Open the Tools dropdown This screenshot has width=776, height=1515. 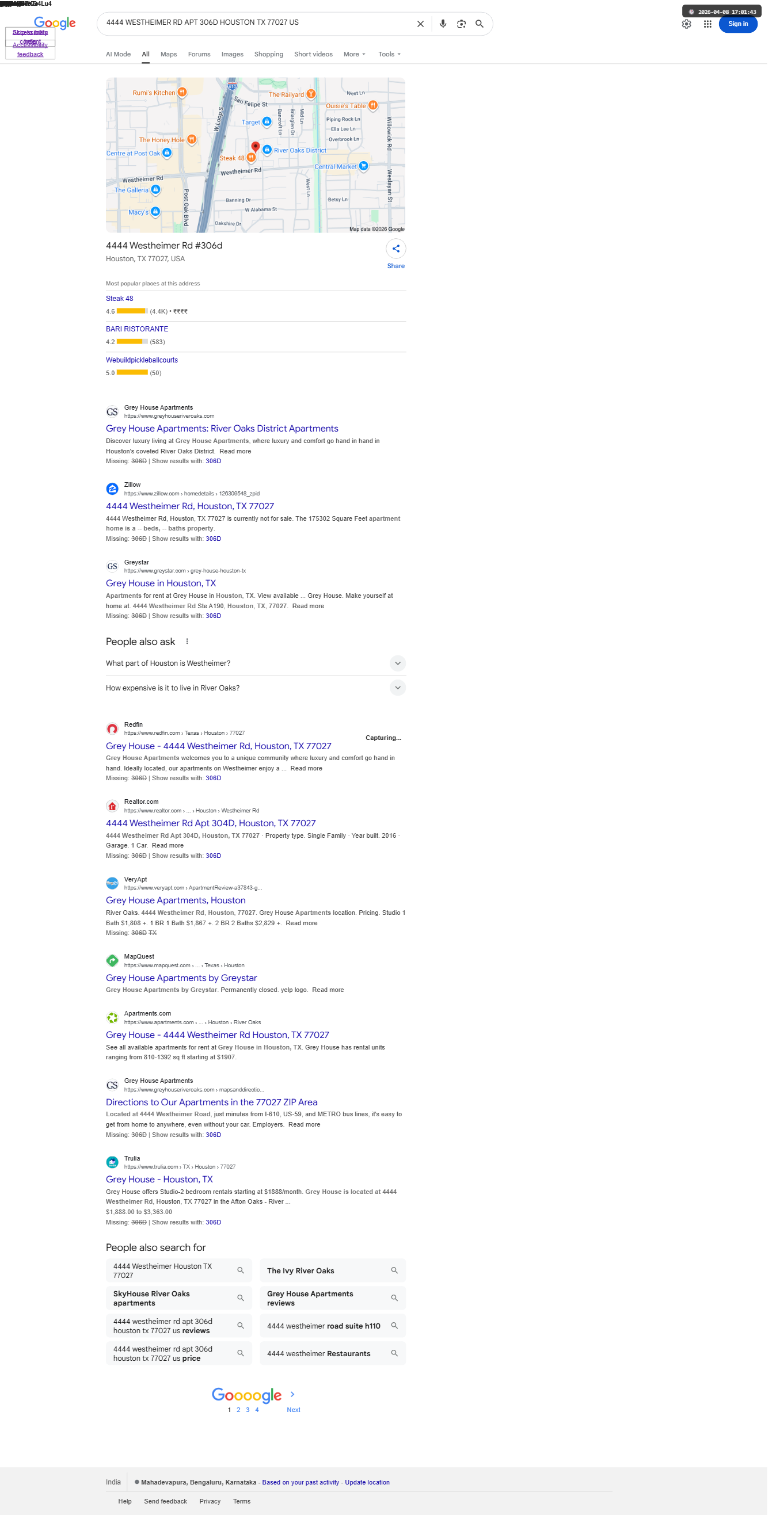(390, 54)
